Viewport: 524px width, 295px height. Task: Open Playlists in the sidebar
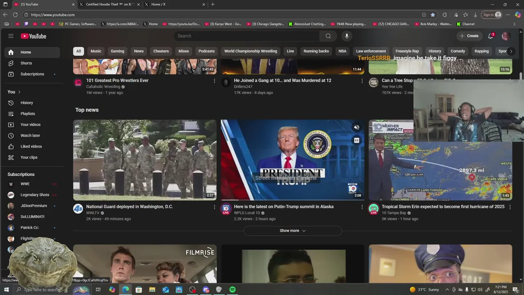coord(32,113)
